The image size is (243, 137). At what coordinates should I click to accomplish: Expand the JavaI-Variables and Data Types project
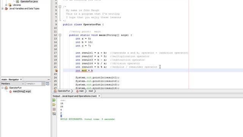click(3, 8)
